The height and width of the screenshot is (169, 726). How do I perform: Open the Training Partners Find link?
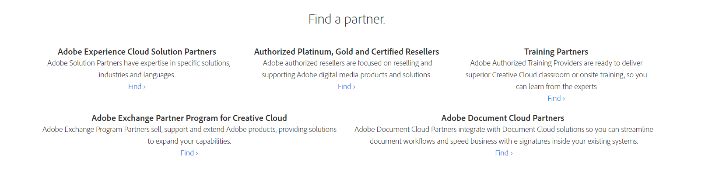556,98
